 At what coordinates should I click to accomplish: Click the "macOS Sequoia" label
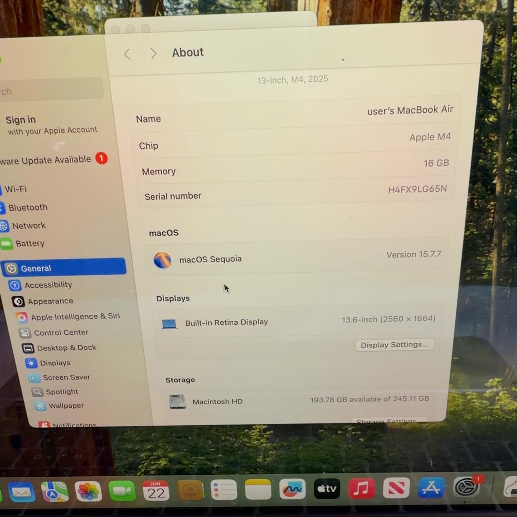[210, 259]
